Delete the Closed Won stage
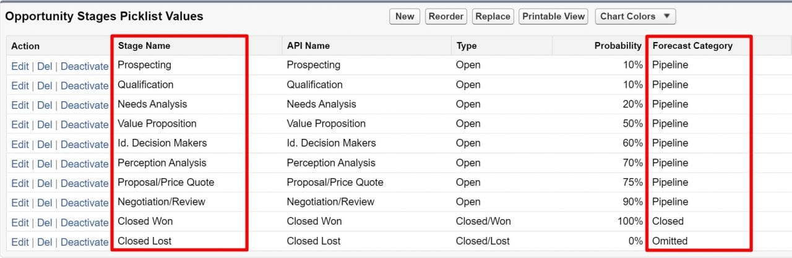The width and height of the screenshot is (792, 258). pyautogui.click(x=45, y=223)
